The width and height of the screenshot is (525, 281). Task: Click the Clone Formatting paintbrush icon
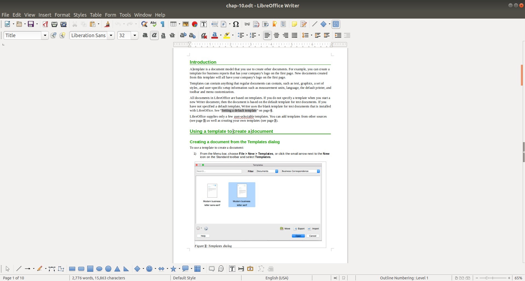click(107, 24)
